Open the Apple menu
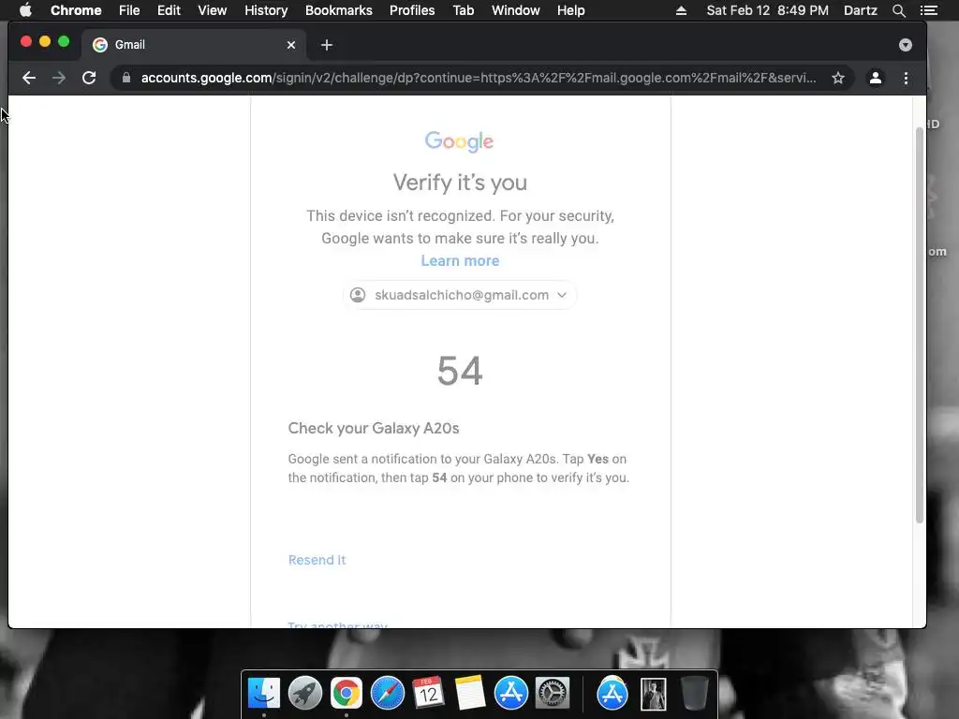959x719 pixels. (25, 10)
